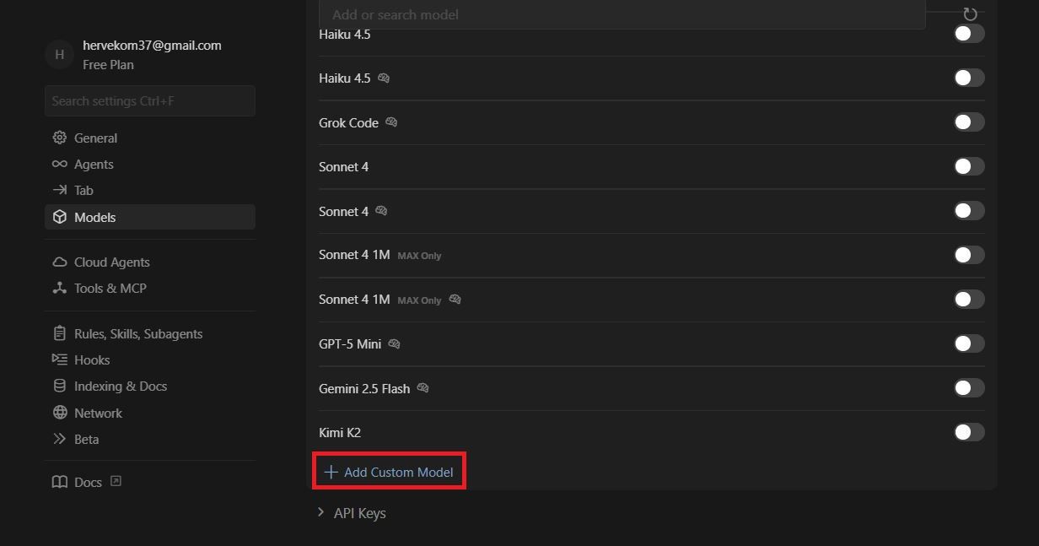Enable the Kimi K2 model
This screenshot has height=546, width=1039.
[x=969, y=432]
